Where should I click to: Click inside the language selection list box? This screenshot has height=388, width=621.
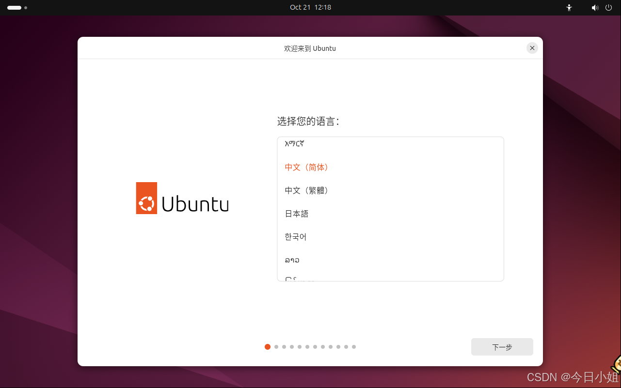[390, 208]
